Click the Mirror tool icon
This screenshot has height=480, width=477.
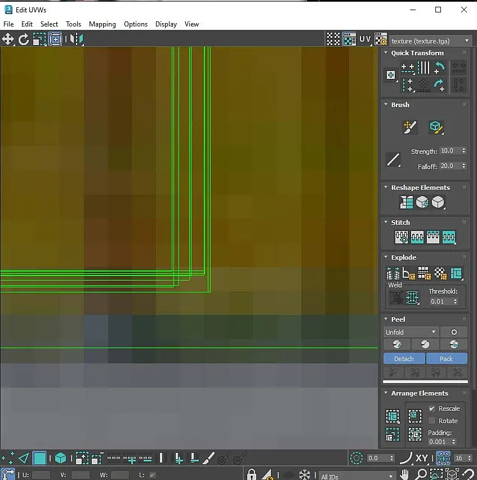point(77,39)
